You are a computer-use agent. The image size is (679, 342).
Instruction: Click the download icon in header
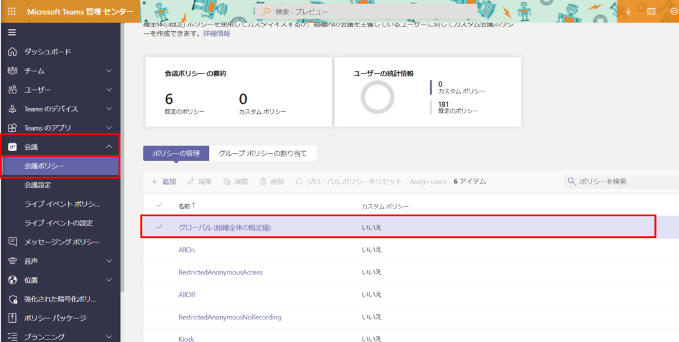[x=629, y=11]
